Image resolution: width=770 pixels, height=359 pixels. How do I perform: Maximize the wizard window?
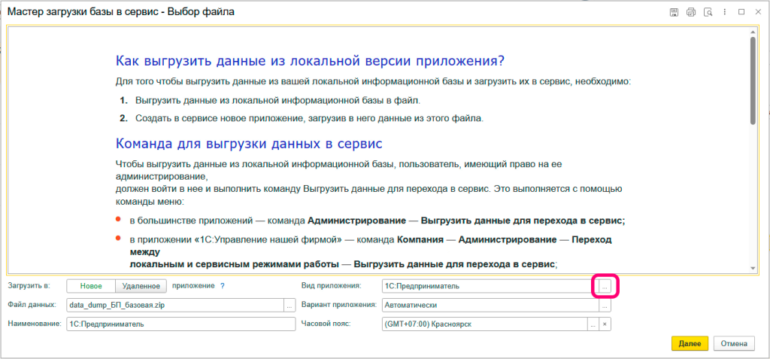(741, 12)
